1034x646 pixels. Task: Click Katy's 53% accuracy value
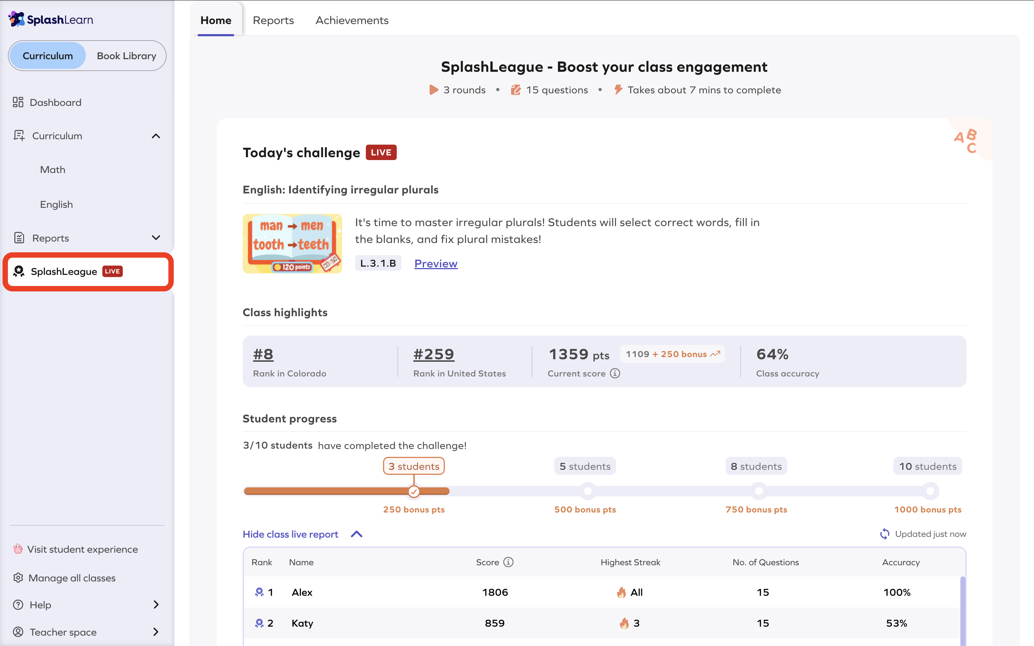[896, 623]
